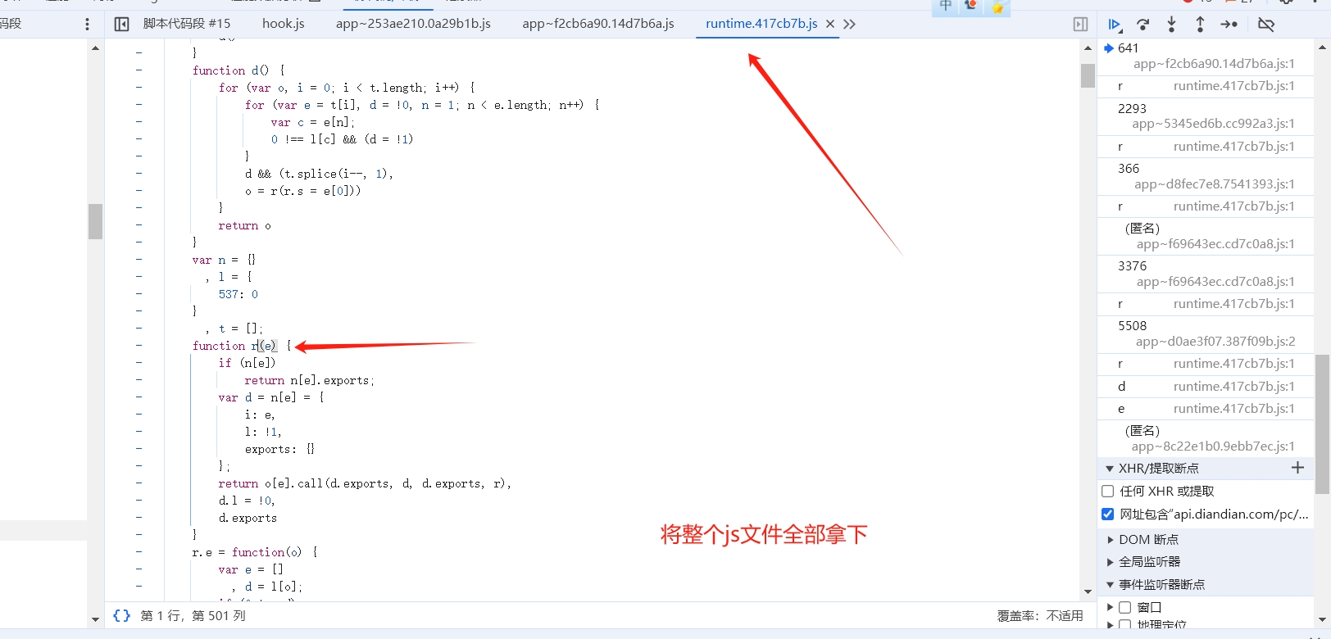Click the navigator pane scrollbar thumb
Screen dimensions: 1331x639
[x=95, y=221]
